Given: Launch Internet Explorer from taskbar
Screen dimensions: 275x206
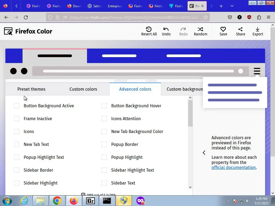Looking at the screenshot, I should click(24, 201).
